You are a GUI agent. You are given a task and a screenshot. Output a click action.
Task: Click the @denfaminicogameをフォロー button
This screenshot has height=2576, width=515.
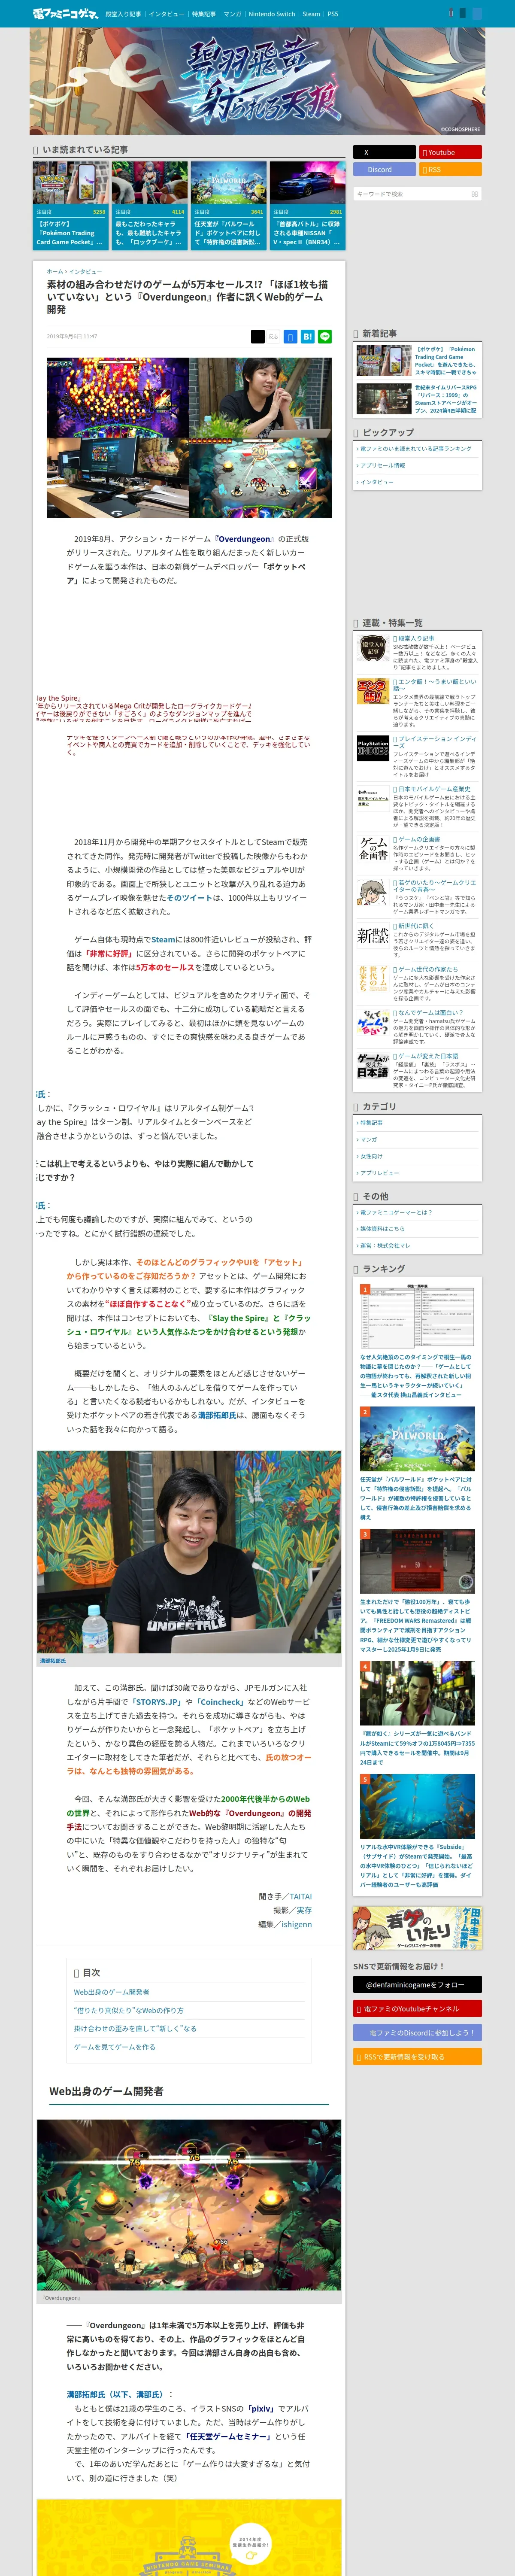pos(417,1985)
